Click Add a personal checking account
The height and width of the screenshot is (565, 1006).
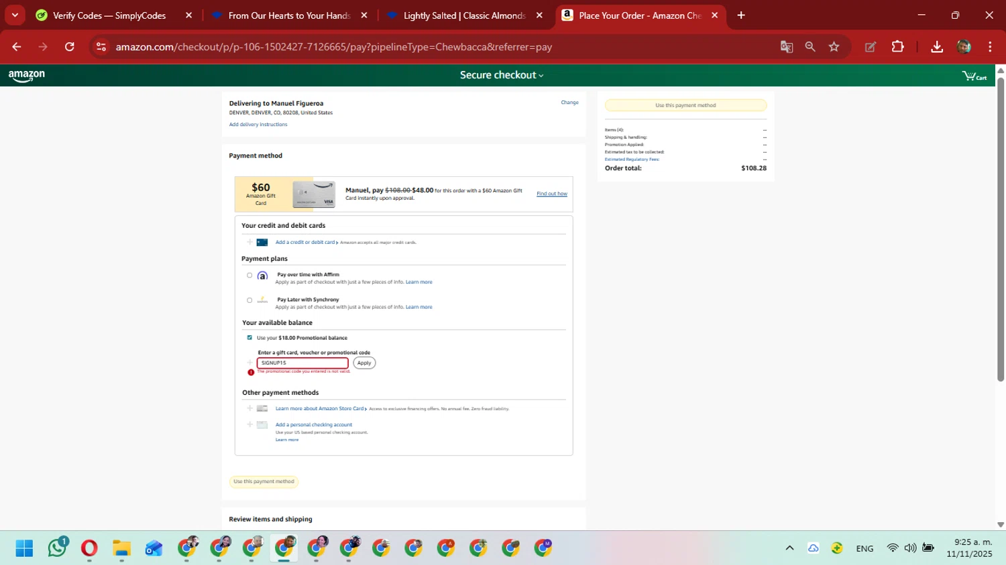point(313,425)
